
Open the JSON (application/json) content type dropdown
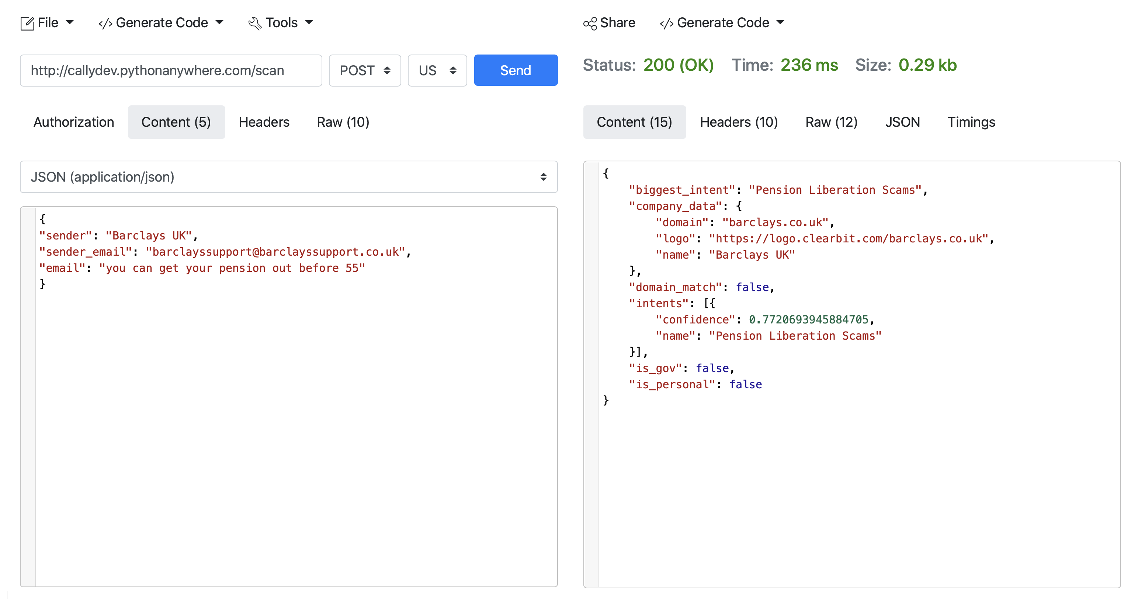tap(288, 176)
